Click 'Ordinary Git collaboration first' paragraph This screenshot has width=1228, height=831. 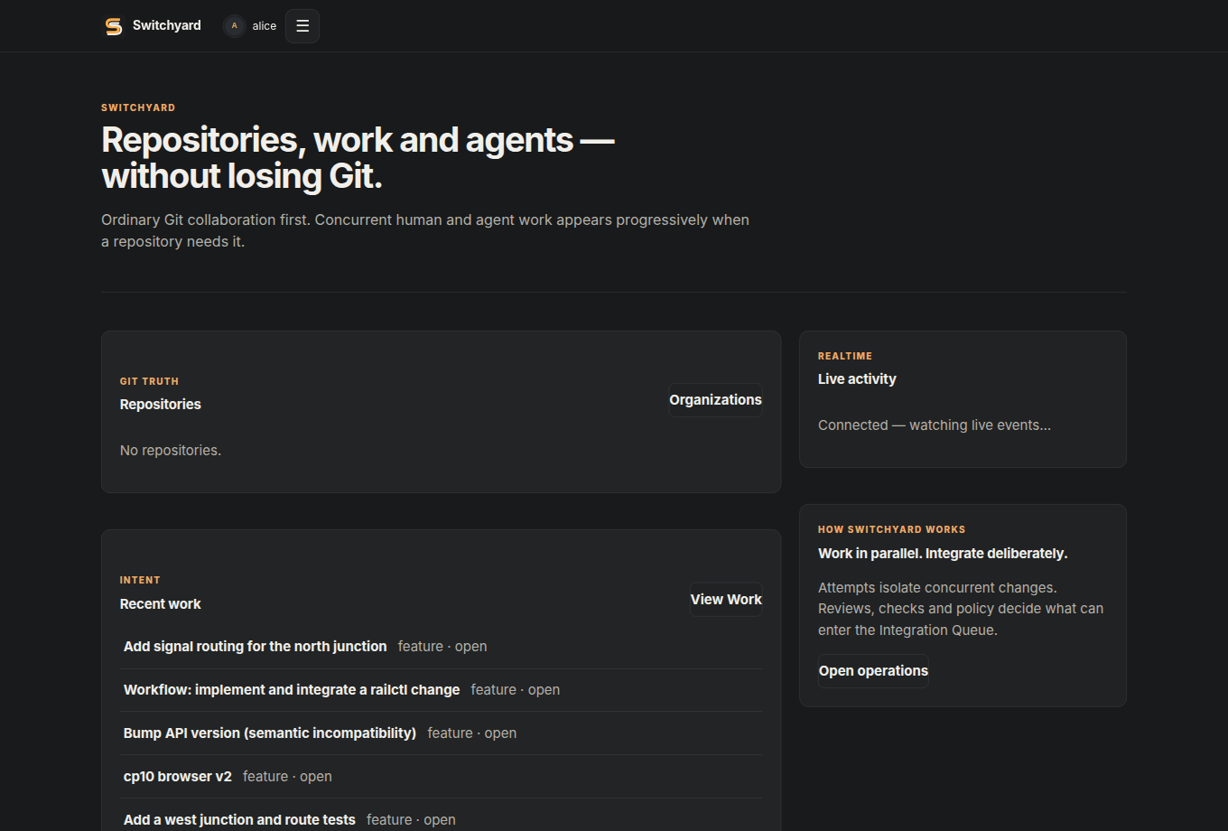pos(425,231)
